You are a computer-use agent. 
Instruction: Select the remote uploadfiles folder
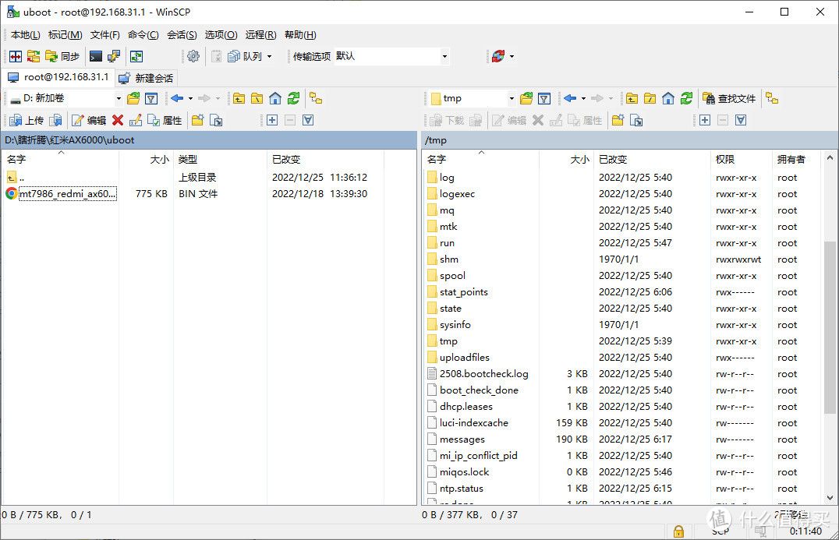tap(464, 358)
